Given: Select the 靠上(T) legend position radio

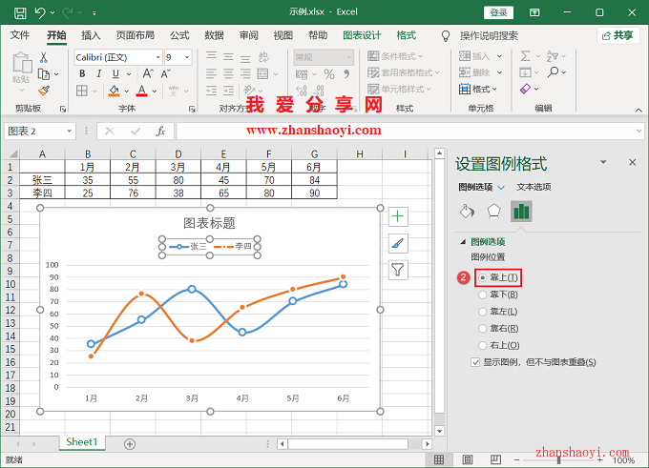Looking at the screenshot, I should (482, 277).
